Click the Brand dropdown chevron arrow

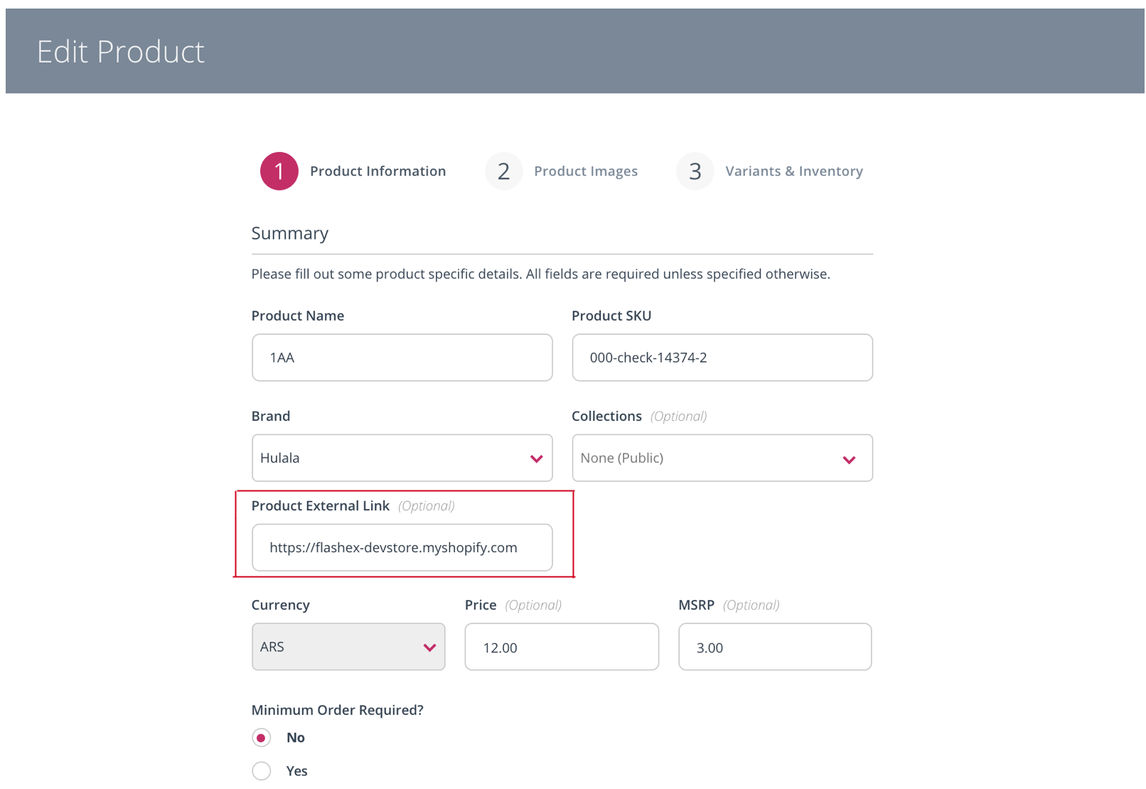click(536, 459)
